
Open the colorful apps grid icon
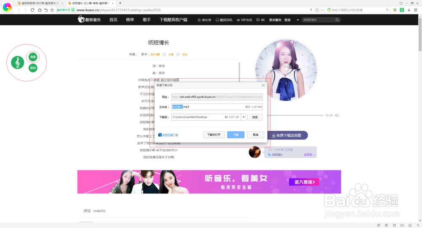pyautogui.click(x=395, y=10)
